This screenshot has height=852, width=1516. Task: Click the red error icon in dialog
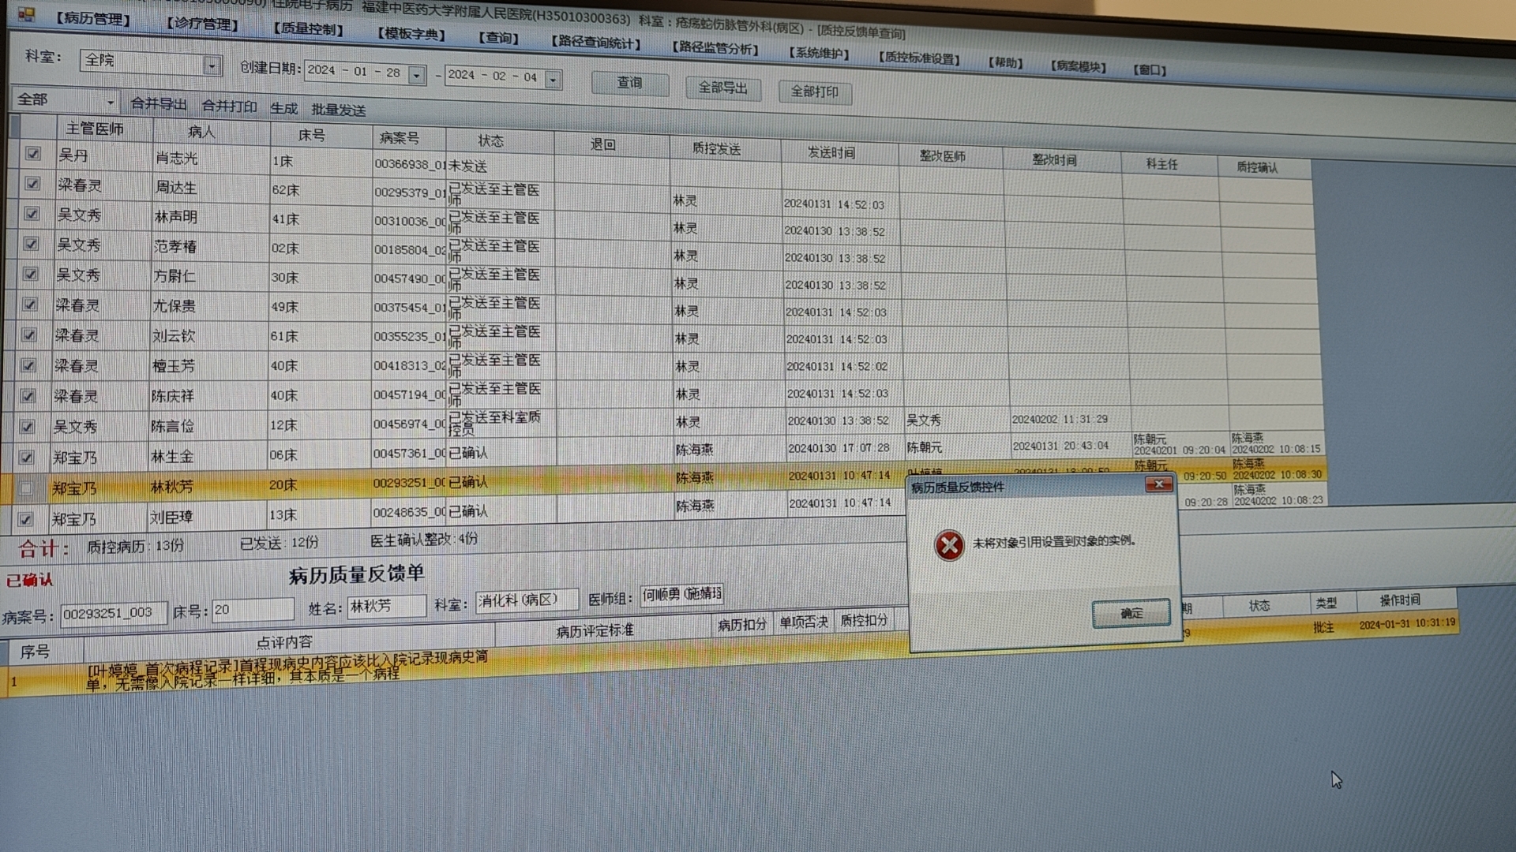pyautogui.click(x=949, y=545)
